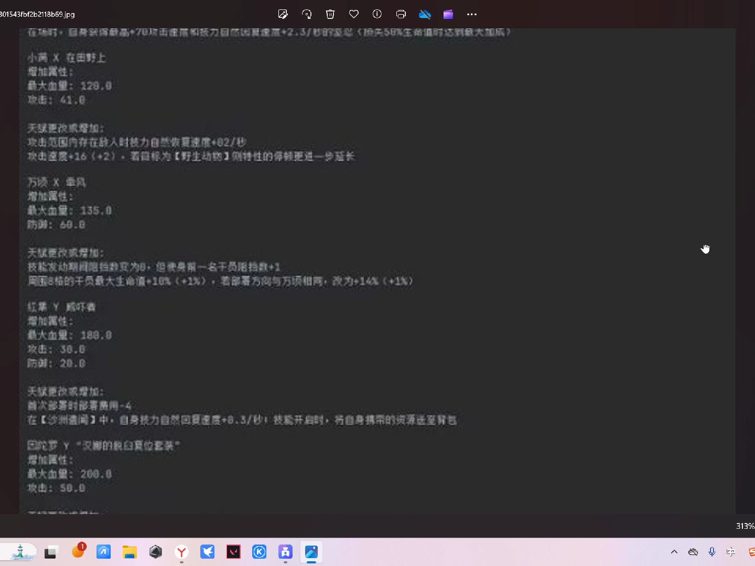Open Clipchamp video editor icon
This screenshot has width=755, height=566.
click(448, 14)
